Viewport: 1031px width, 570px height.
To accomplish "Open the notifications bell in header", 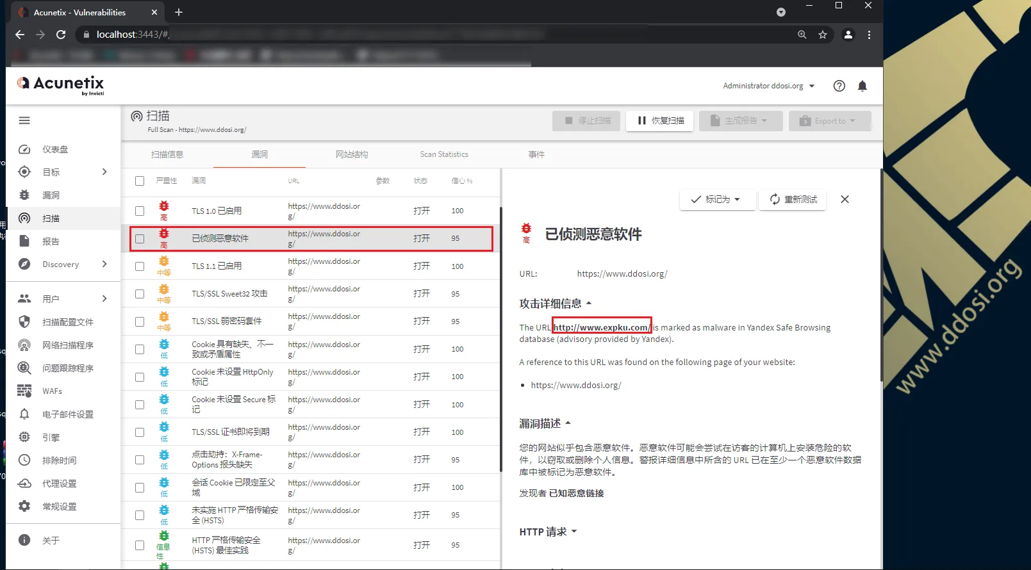I will (862, 86).
